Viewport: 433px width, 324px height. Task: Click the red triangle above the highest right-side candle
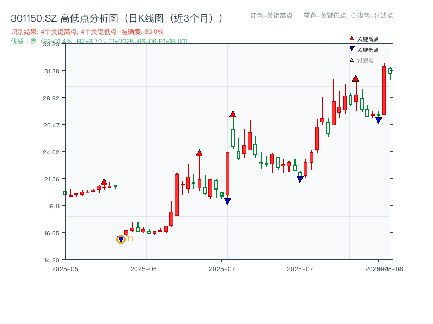[355, 78]
